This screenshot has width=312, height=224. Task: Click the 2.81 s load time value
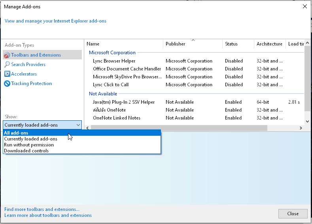[294, 102]
